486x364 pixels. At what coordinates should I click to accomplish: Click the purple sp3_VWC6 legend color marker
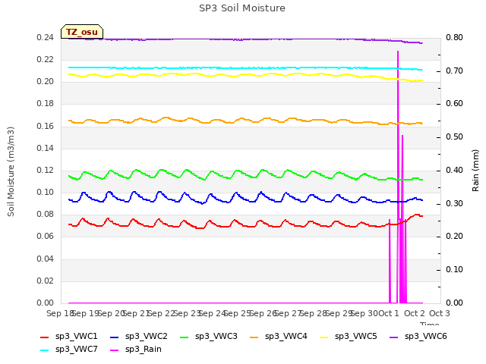394,337
